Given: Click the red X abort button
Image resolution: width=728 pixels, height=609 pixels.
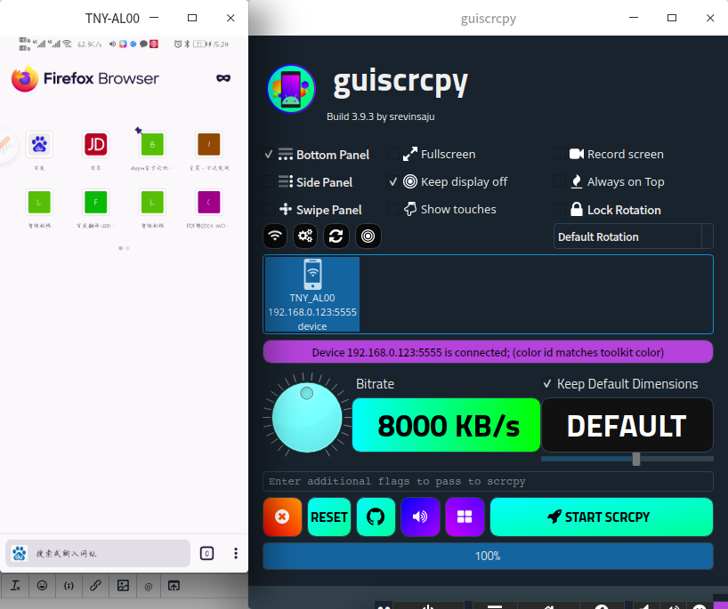Looking at the screenshot, I should (282, 517).
